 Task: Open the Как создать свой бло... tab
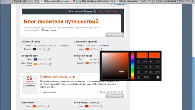pos(95,1)
